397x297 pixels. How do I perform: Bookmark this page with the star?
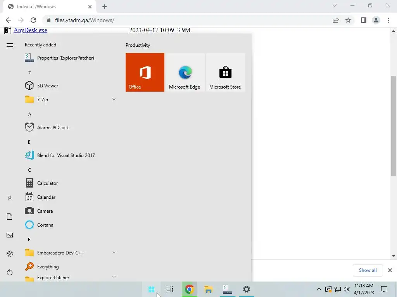click(x=348, y=20)
